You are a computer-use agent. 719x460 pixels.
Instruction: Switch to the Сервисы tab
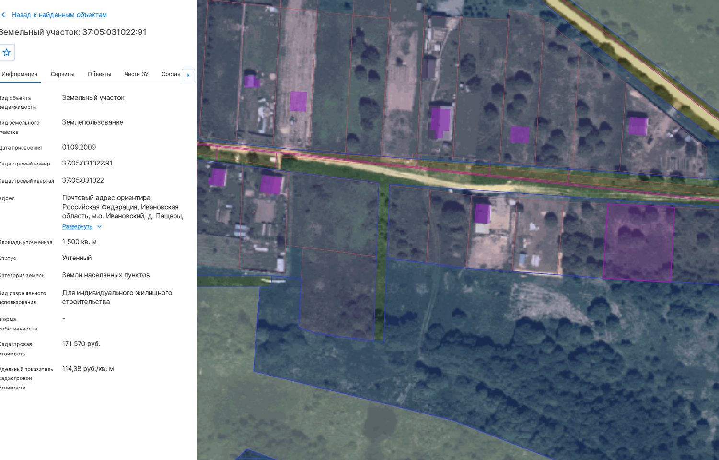[63, 74]
